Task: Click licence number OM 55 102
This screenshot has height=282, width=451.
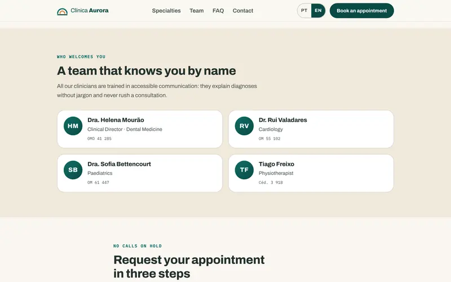Action: coord(269,139)
